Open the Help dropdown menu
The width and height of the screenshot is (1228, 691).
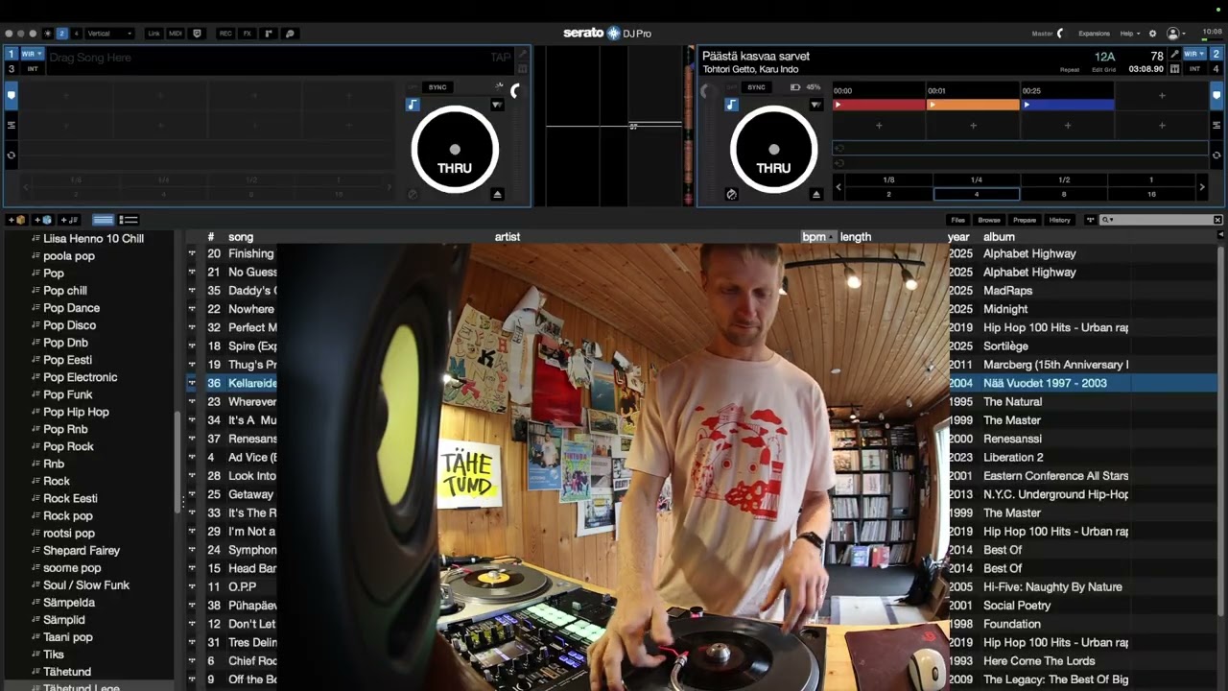tap(1130, 34)
